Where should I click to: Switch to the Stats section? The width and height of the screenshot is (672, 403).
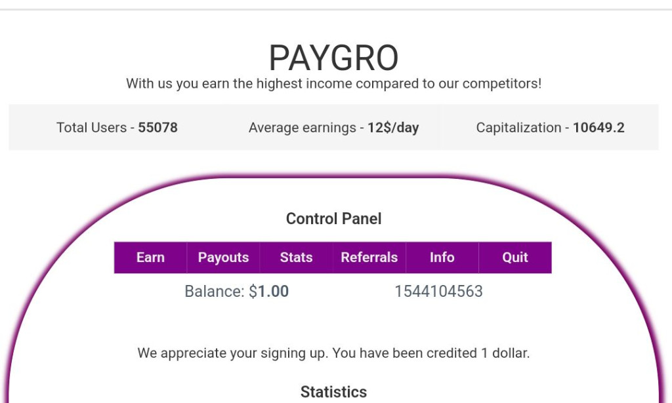coord(295,258)
